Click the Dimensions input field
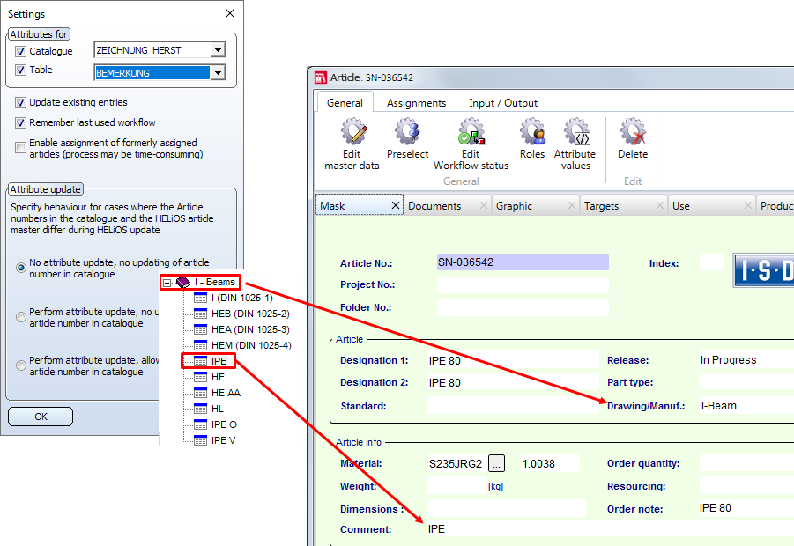Screen dimensions: 794x546 (507, 508)
